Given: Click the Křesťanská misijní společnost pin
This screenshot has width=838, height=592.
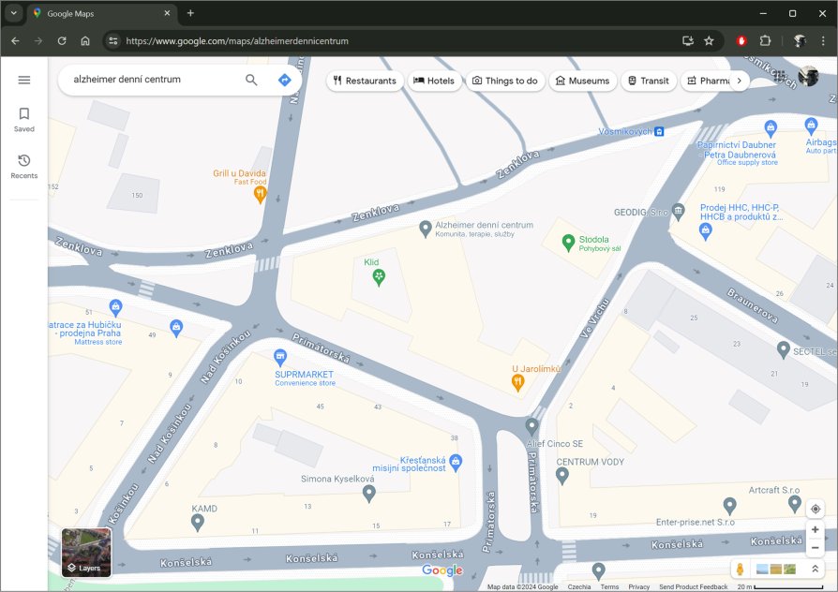Looking at the screenshot, I should point(456,463).
